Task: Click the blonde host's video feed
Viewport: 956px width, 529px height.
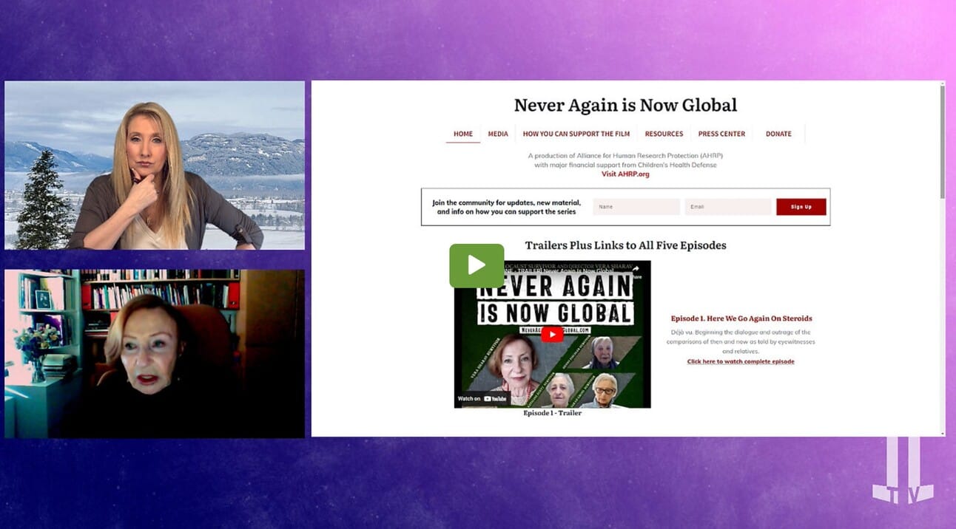Action: pyautogui.click(x=155, y=165)
